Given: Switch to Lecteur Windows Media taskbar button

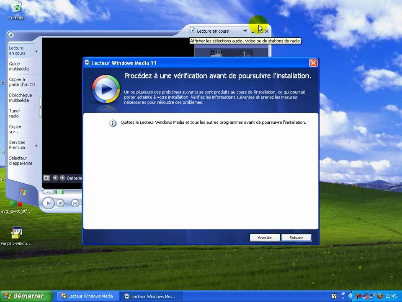Looking at the screenshot, I should tap(87, 296).
